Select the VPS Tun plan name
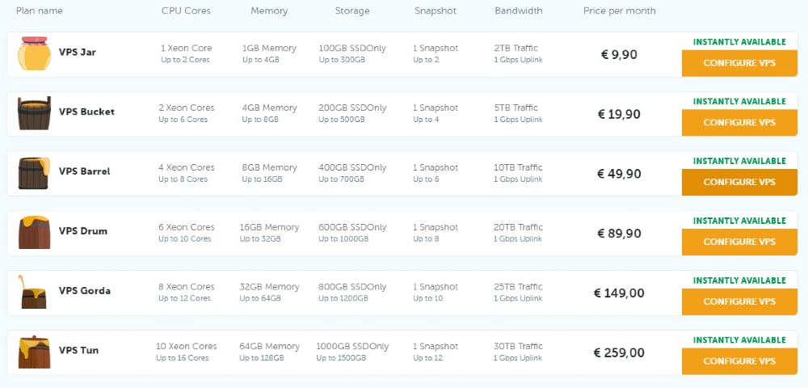 (78, 350)
